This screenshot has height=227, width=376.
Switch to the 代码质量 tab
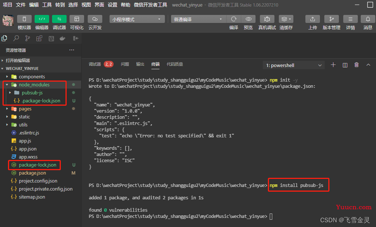pyautogui.click(x=175, y=64)
